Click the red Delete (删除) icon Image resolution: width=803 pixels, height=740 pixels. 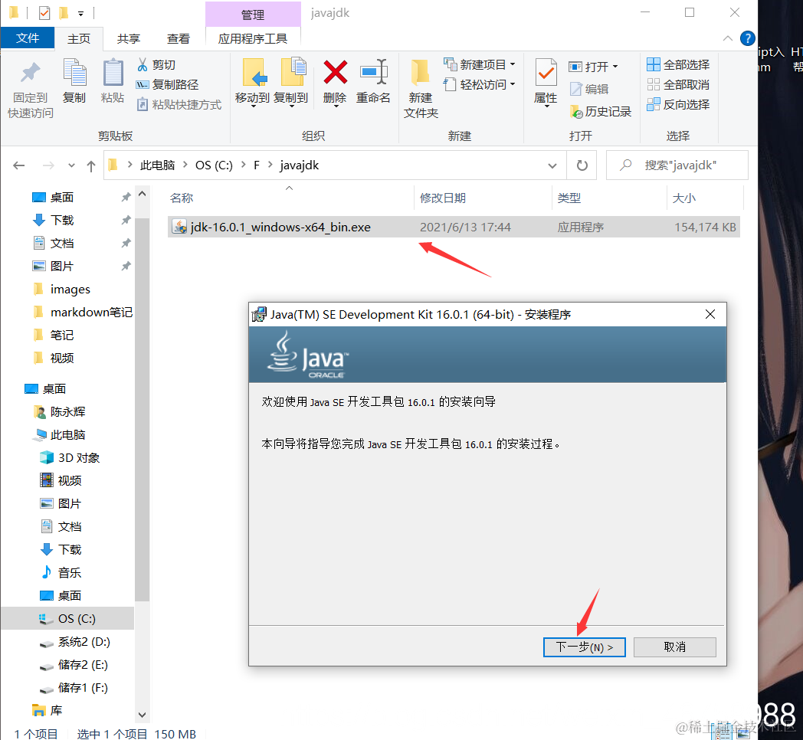[x=336, y=72]
